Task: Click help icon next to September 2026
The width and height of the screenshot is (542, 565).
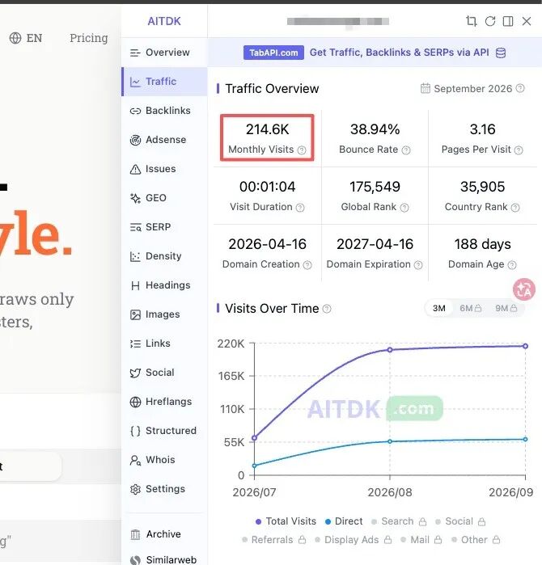Action: click(520, 88)
